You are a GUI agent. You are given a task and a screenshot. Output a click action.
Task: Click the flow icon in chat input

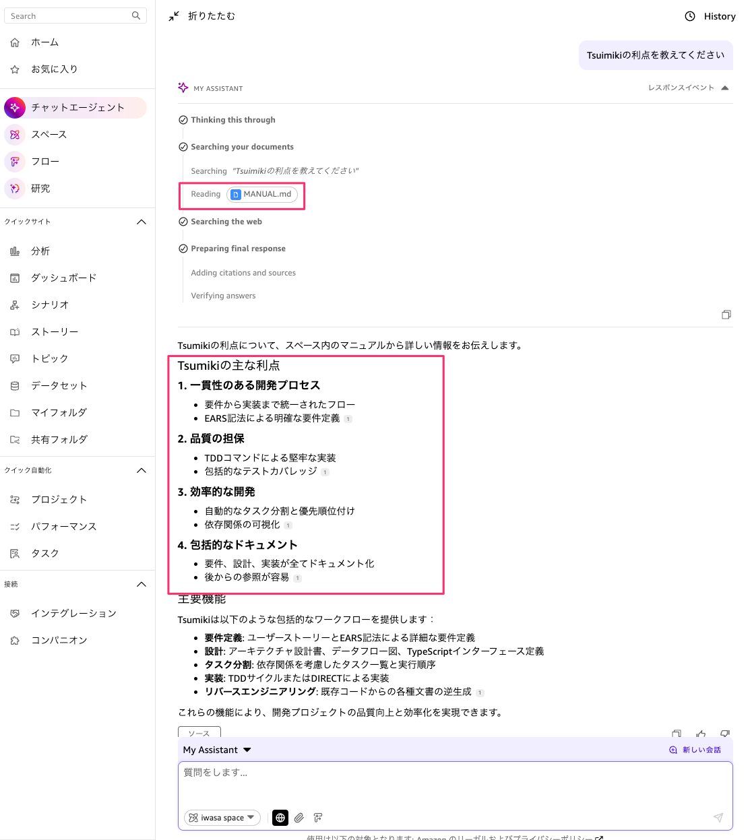tap(318, 818)
